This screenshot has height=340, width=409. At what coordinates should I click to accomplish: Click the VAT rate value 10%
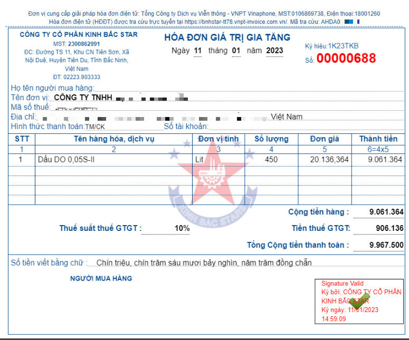click(182, 228)
